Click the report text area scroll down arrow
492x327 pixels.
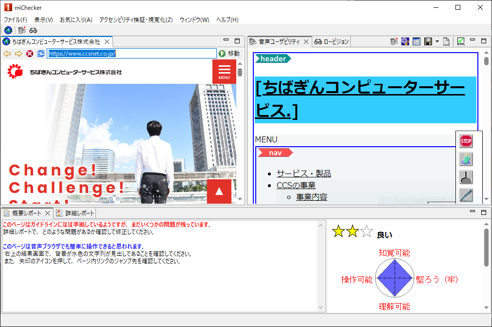point(321,308)
